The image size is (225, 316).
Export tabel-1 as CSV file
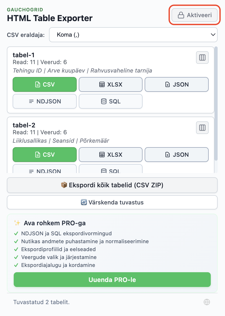point(45,84)
